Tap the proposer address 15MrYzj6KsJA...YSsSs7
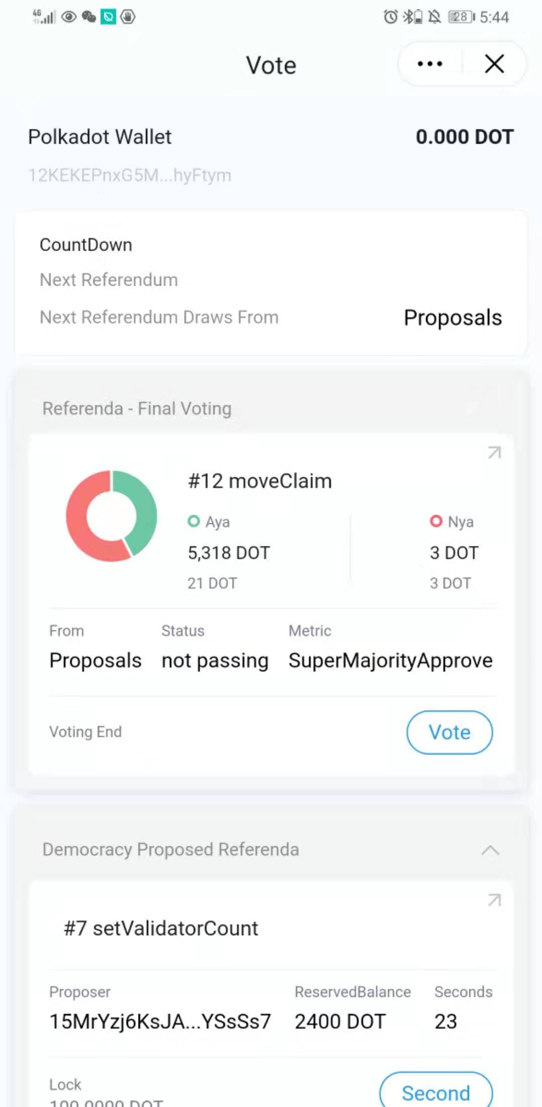Viewport: 542px width, 1107px height. click(x=160, y=1021)
